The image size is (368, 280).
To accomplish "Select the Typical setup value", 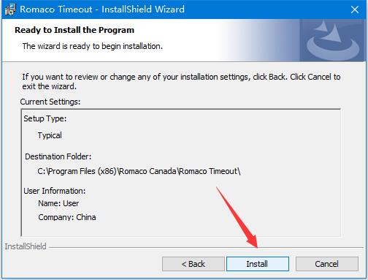I will (50, 135).
